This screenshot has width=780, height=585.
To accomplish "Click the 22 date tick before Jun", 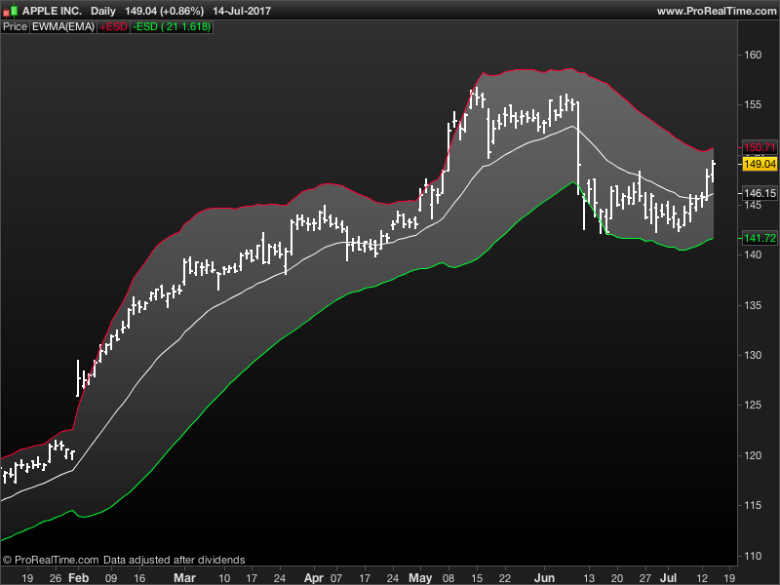I will coord(505,578).
